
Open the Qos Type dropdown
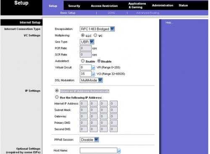tap(87, 42)
